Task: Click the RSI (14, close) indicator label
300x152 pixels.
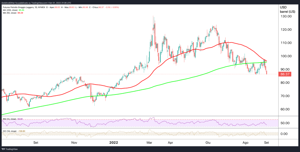Action: (x=9, y=119)
